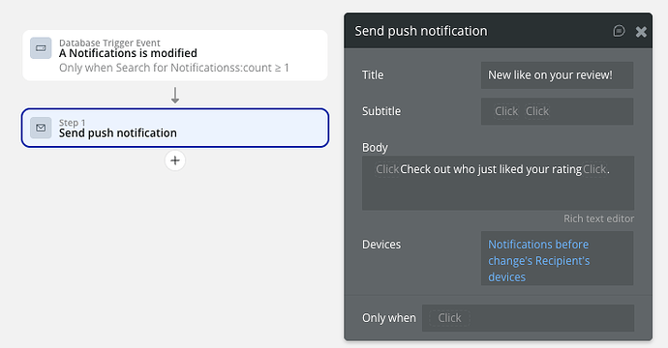Click the database trigger event icon
Viewport: 668px width, 348px height.
point(41,48)
